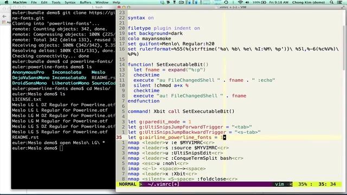
Task: Open the MacVim application menu
Action: click(20, 2)
